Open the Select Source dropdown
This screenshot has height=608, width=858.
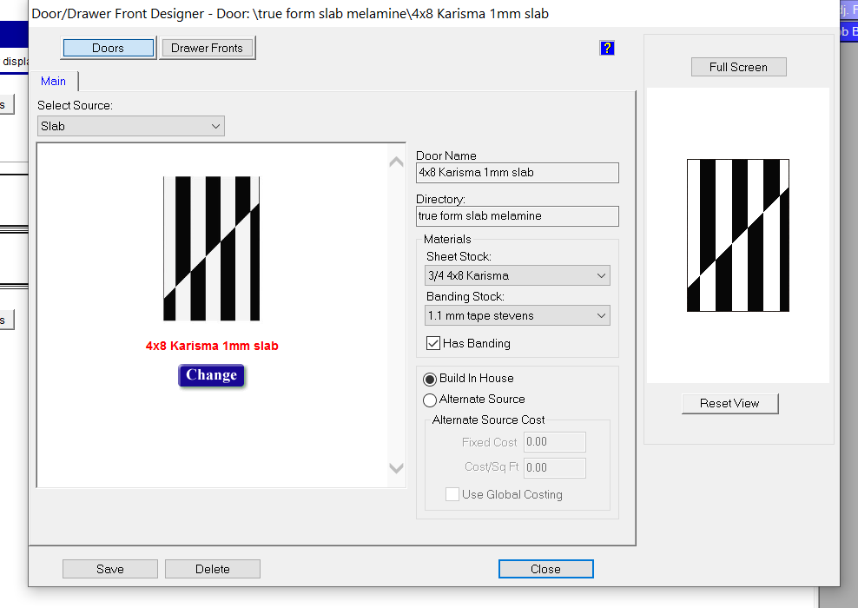pos(131,127)
